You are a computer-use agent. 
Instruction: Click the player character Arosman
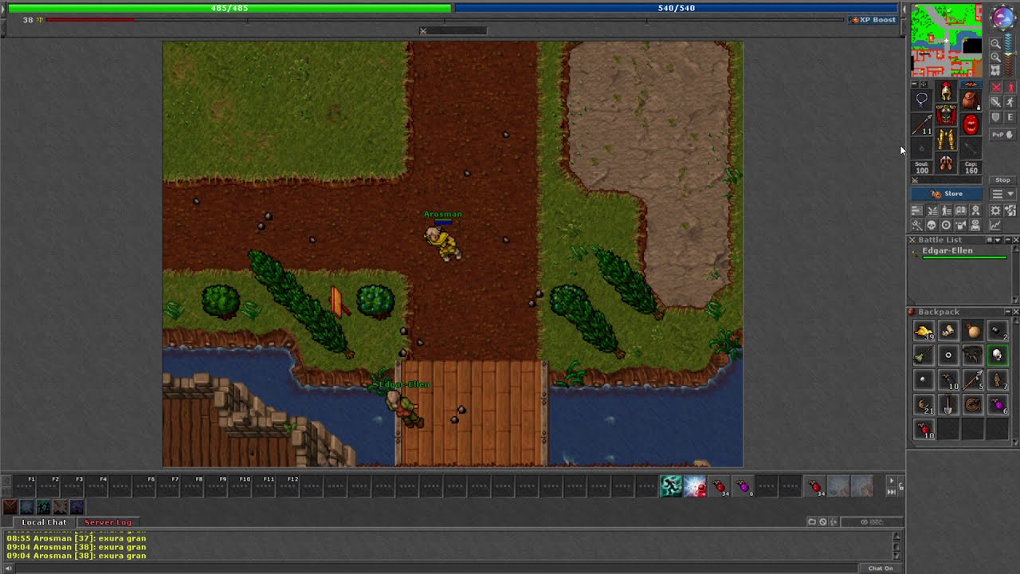(x=442, y=242)
